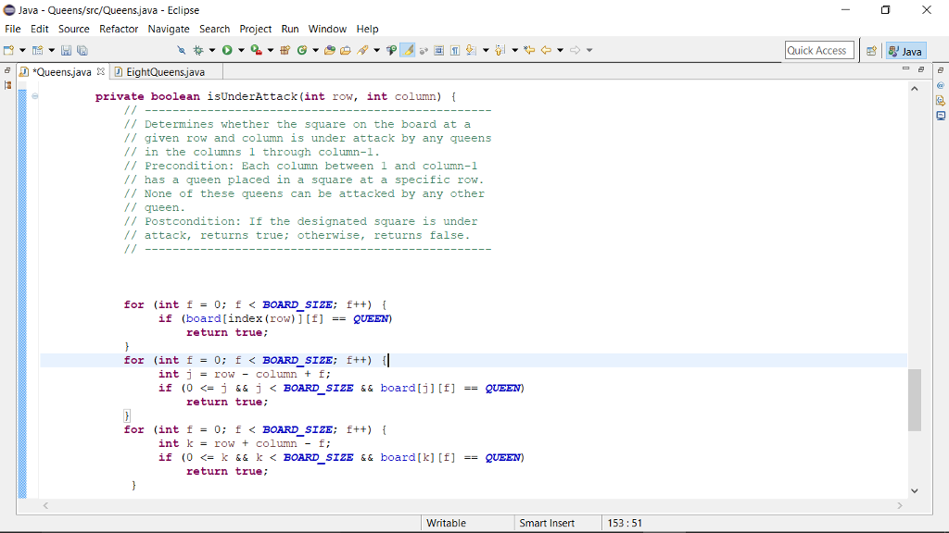Select the Java perspective button
This screenshot has width=949, height=533.
click(905, 51)
